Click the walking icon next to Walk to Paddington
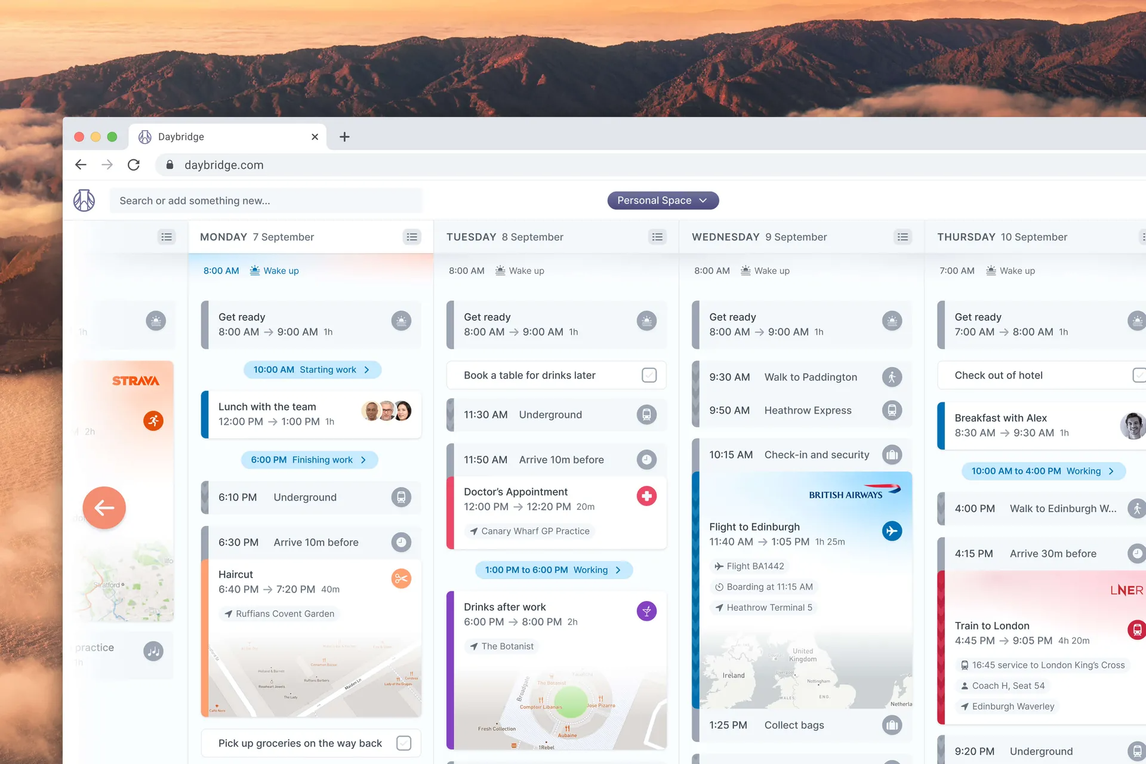 [x=892, y=377]
